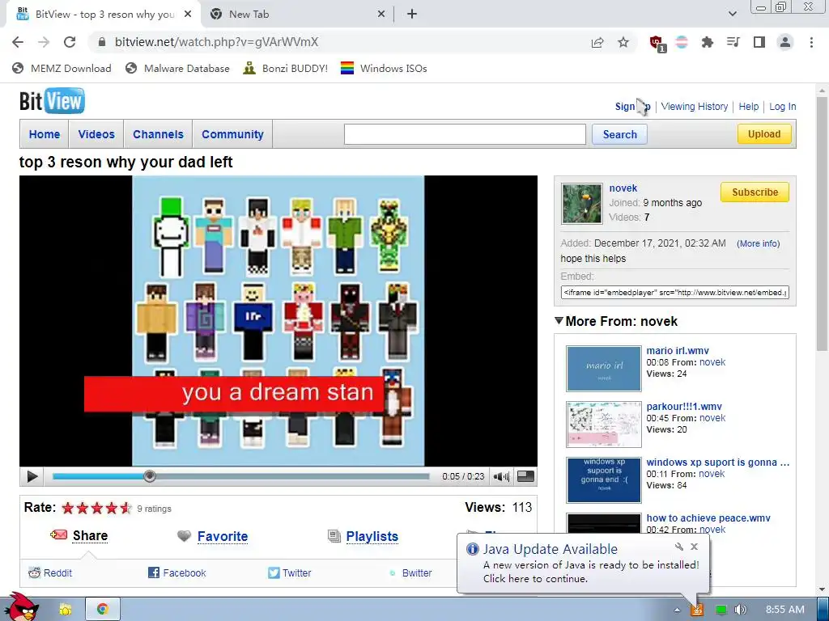Expand (More info) description link
This screenshot has width=829, height=621.
(758, 243)
